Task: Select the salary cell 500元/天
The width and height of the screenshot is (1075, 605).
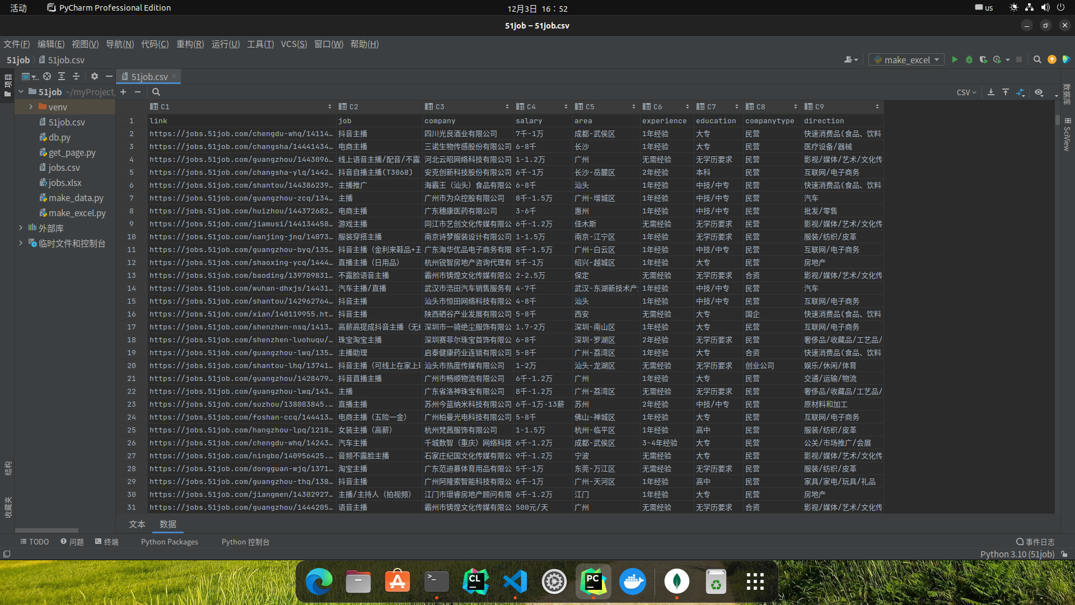Action: click(x=543, y=507)
